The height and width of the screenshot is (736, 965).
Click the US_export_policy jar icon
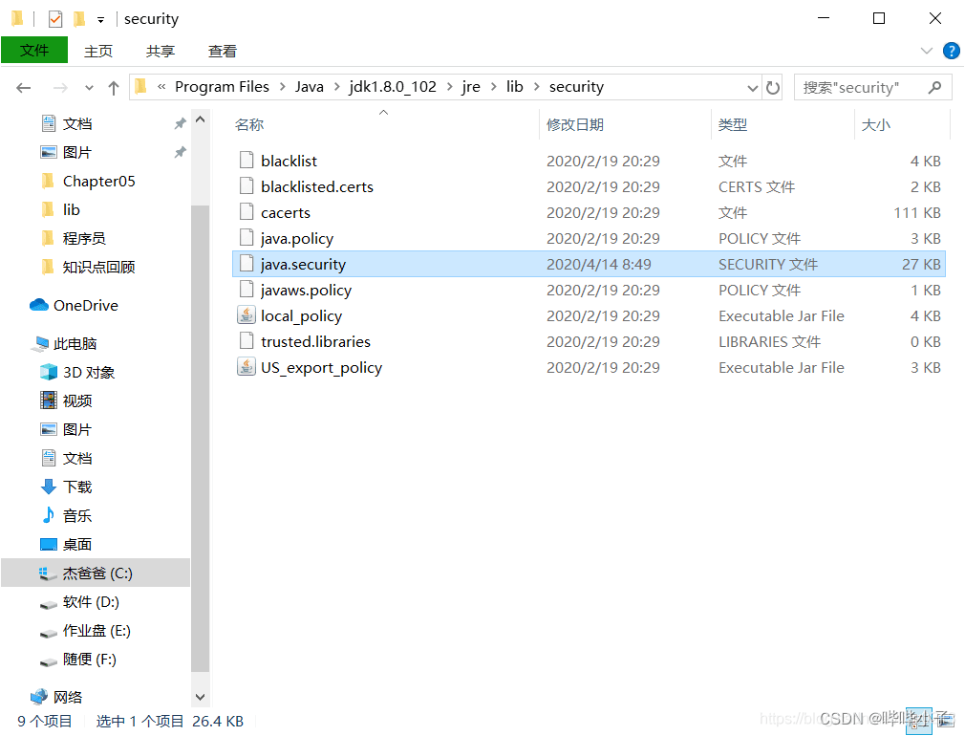point(247,367)
